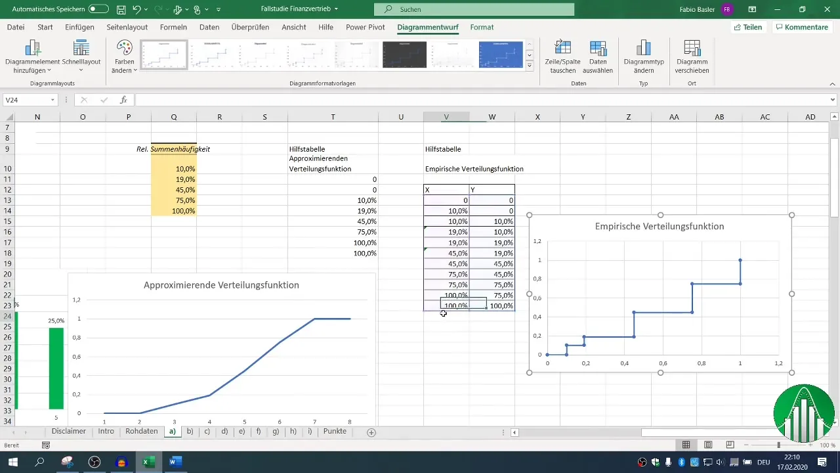Click the Kommentare button
The width and height of the screenshot is (840, 473).
pos(801,27)
